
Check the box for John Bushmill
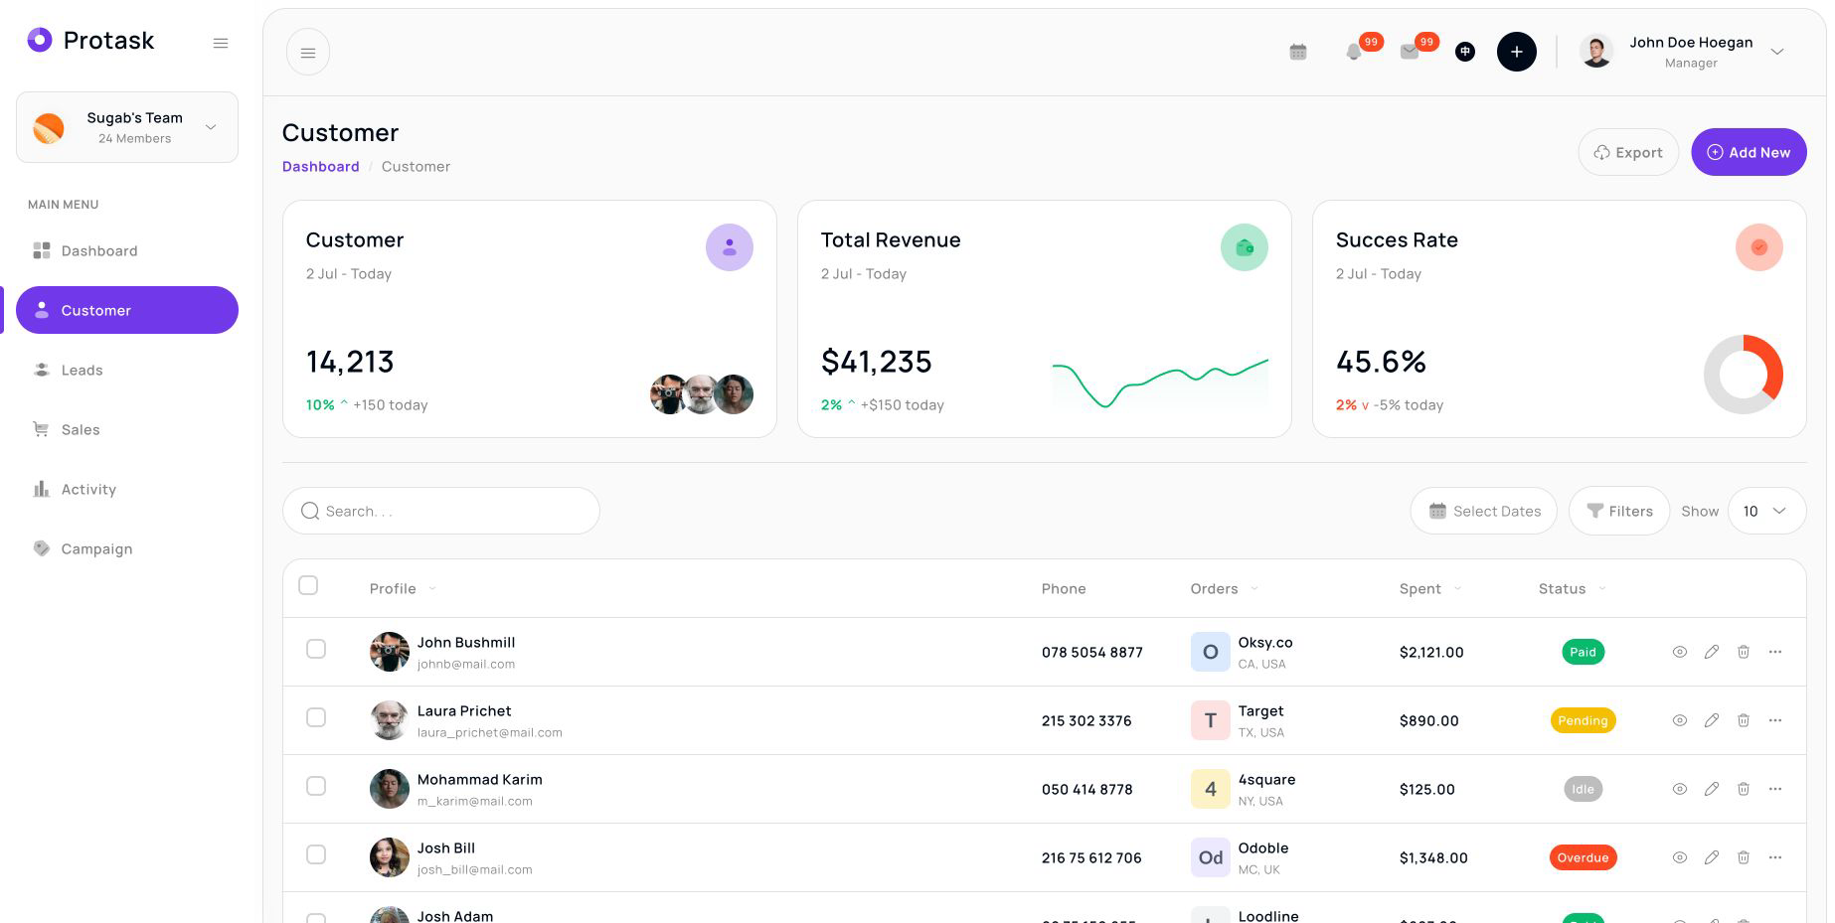click(316, 649)
